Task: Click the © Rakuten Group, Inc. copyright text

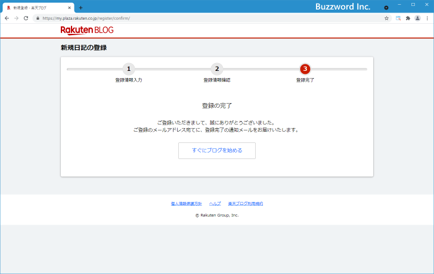Action: coord(217,216)
